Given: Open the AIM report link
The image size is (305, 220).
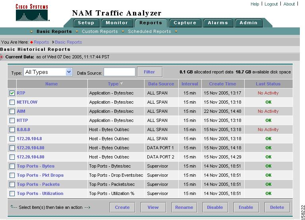Looking at the screenshot, I should 21,111.
